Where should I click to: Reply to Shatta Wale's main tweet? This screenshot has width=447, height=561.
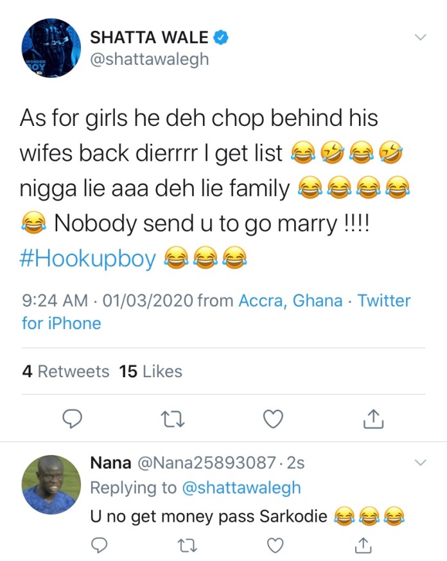pos(74,419)
